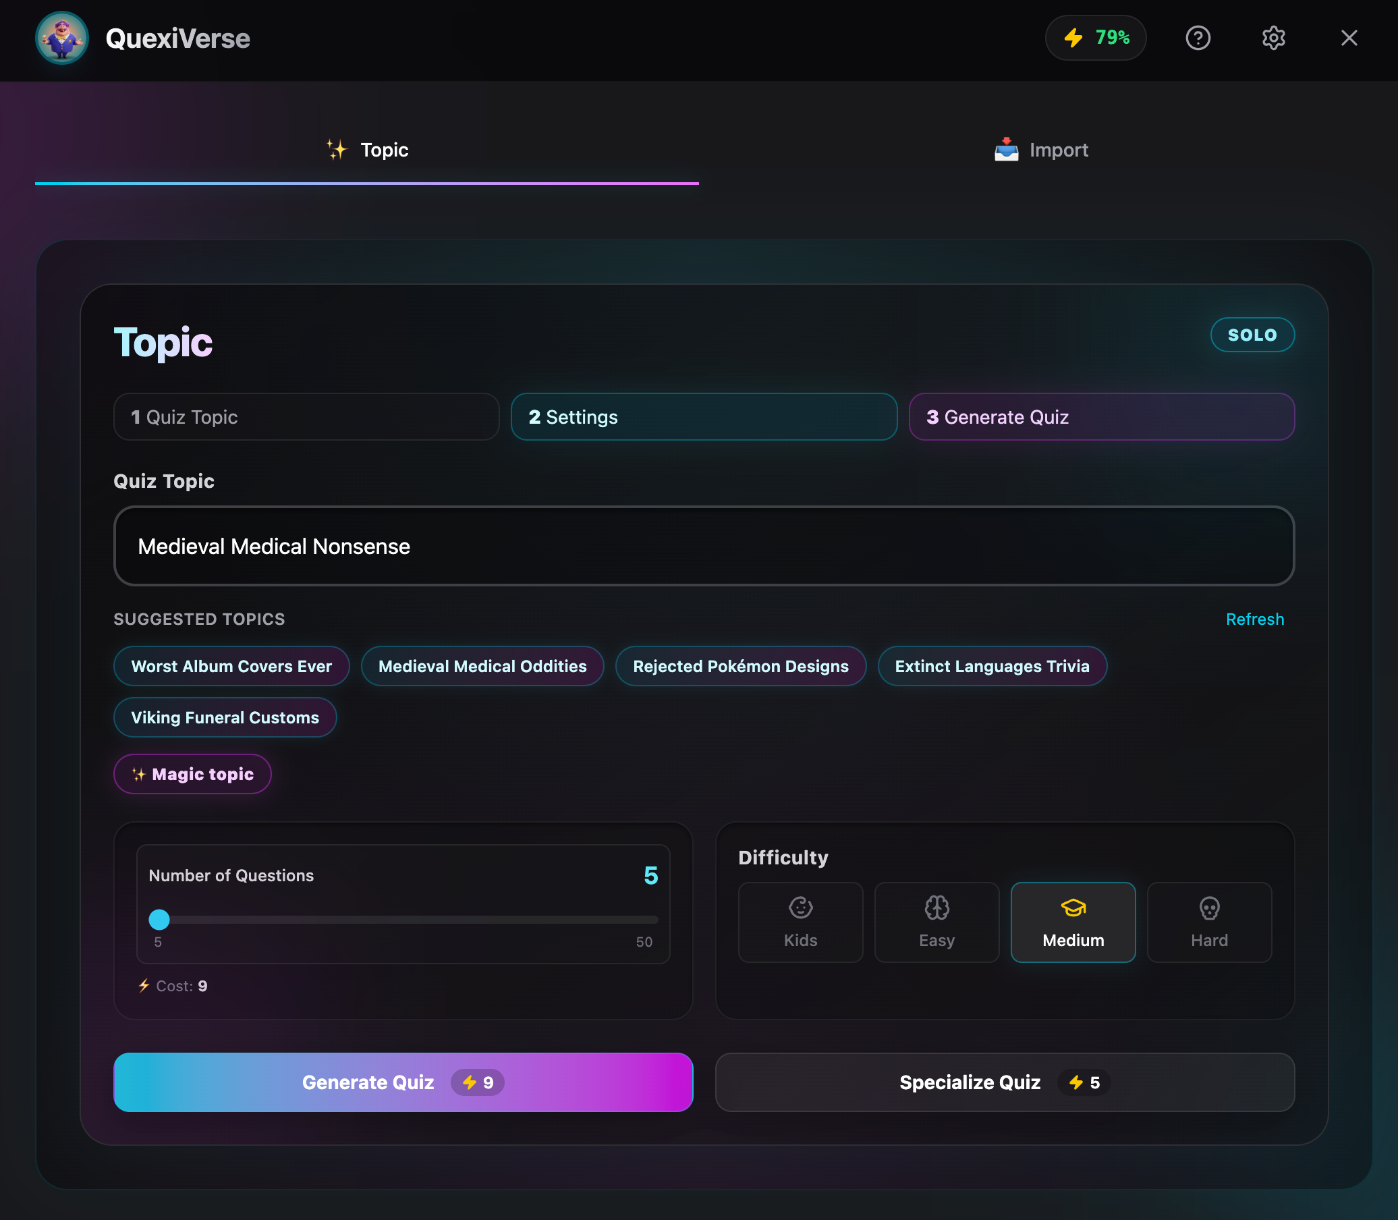The height and width of the screenshot is (1220, 1398).
Task: Click the graduation cap Medium icon
Action: [1073, 908]
